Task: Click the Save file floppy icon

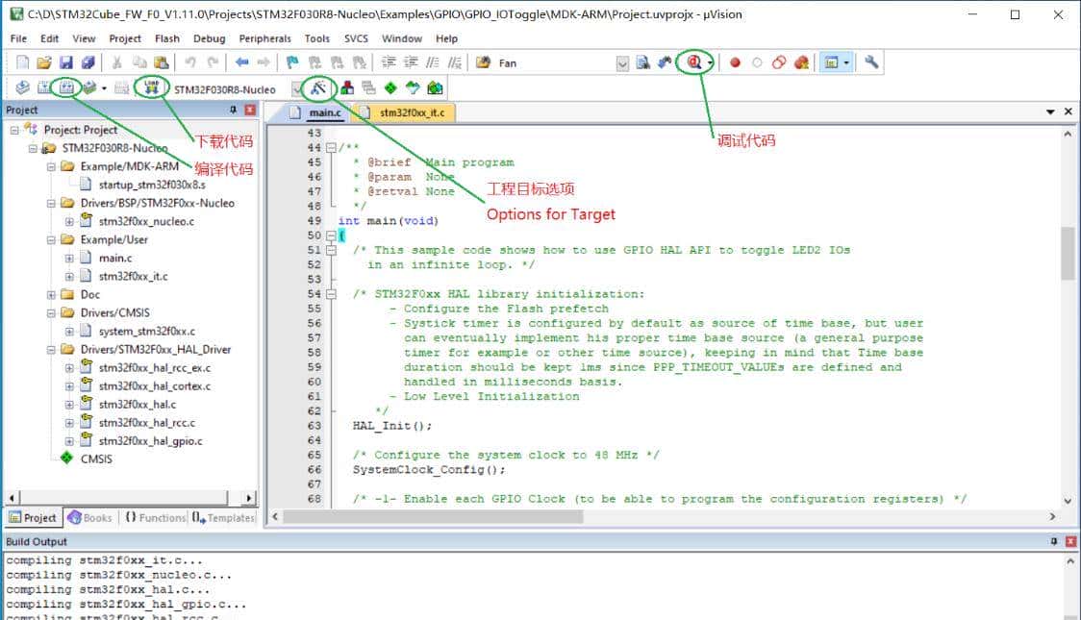Action: pos(66,62)
